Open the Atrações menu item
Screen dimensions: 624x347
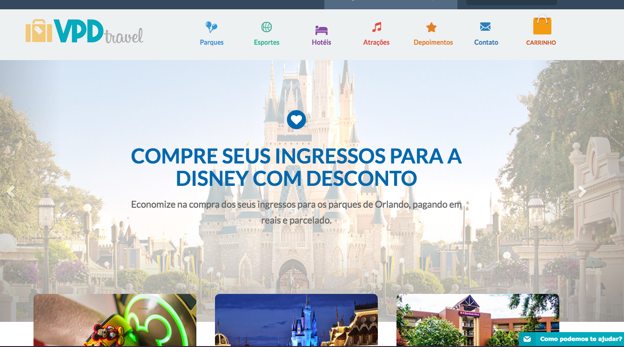pos(376,42)
